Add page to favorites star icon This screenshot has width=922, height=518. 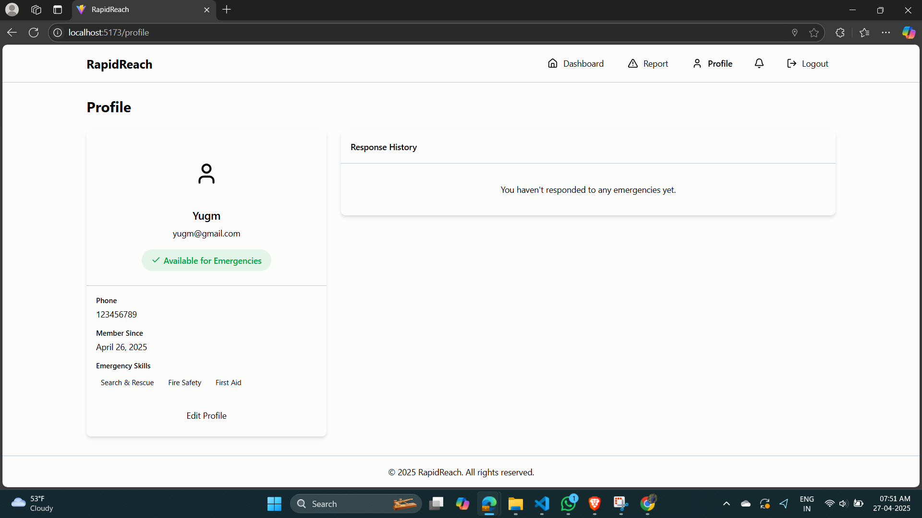[x=813, y=33]
